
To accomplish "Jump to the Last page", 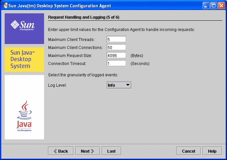I will coord(111,151).
